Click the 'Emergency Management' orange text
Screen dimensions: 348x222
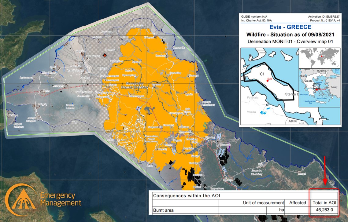[x=61, y=199]
